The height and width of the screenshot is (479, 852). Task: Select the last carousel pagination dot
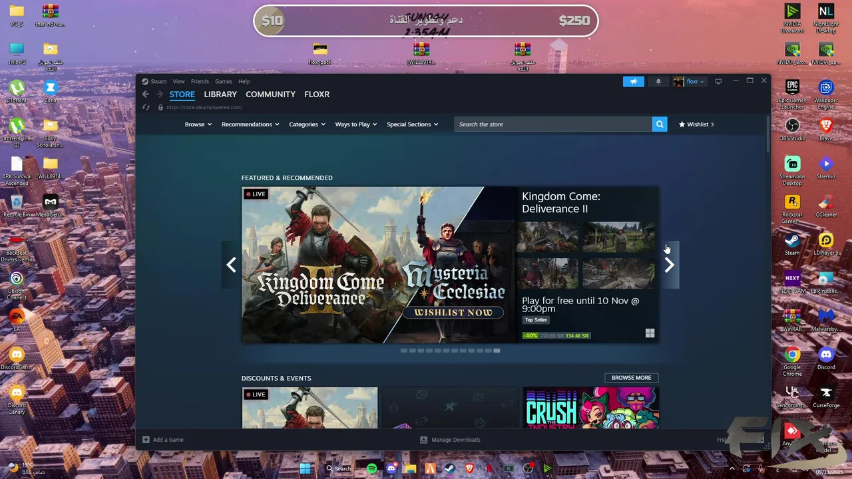(497, 351)
